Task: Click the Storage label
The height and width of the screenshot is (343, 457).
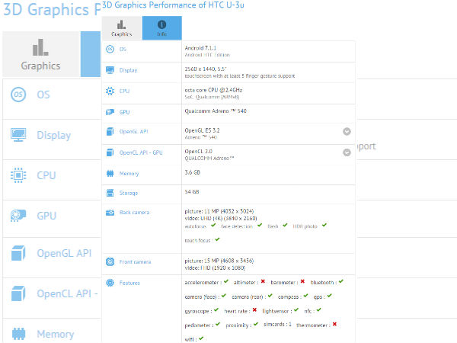Action: [x=129, y=193]
